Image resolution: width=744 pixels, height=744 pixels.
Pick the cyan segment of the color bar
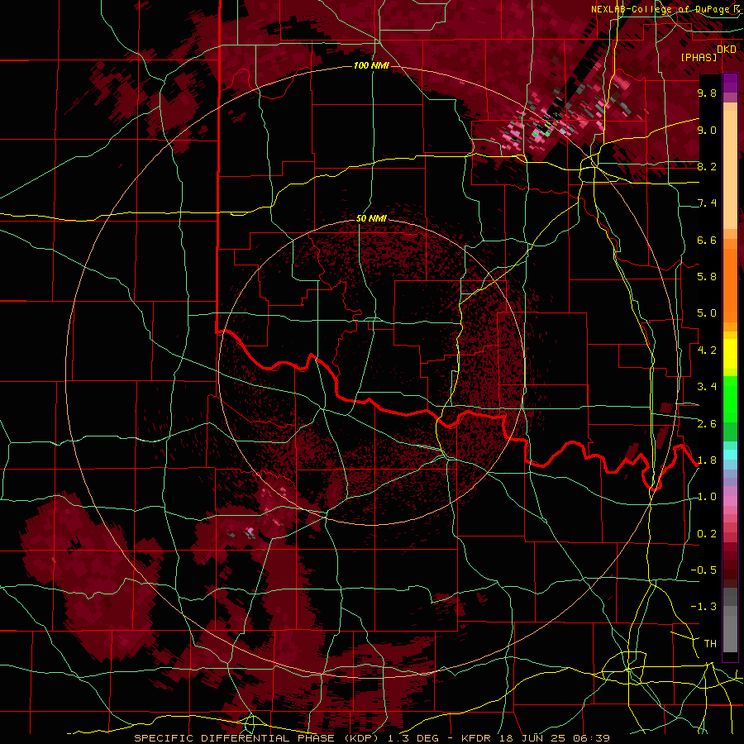(730, 455)
